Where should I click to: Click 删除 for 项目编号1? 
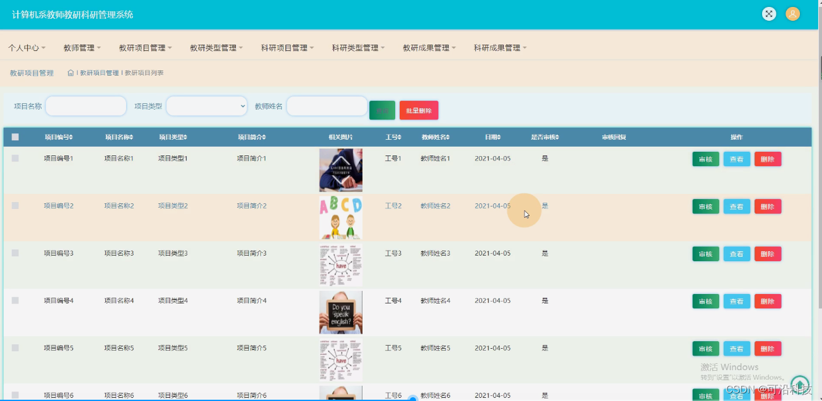coord(767,159)
